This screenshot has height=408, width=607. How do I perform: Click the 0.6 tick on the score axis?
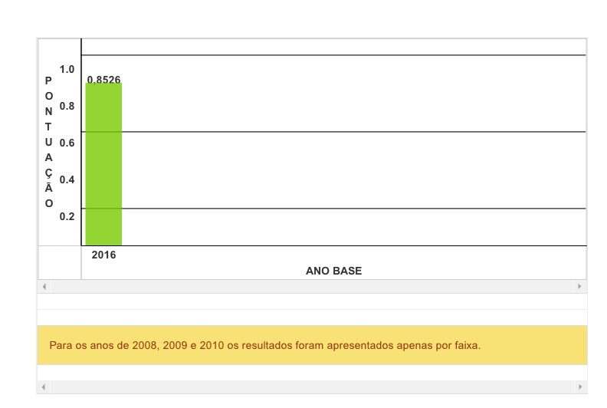(x=67, y=143)
